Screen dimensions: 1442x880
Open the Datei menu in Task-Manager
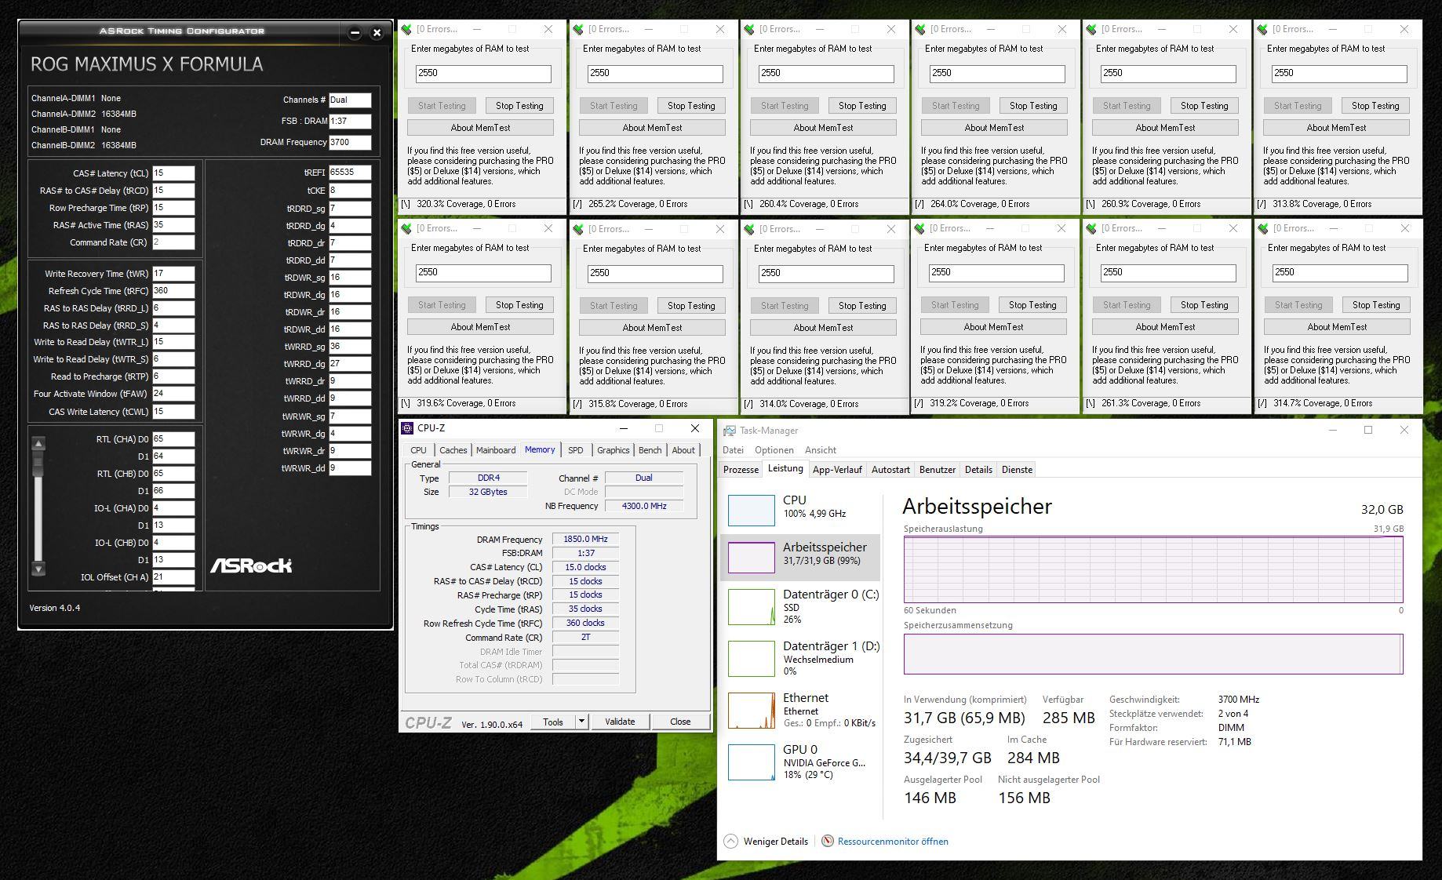(733, 450)
